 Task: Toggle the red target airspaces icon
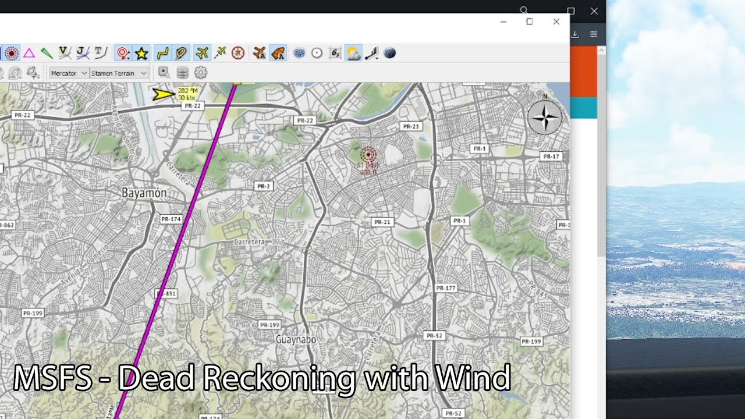coord(123,54)
